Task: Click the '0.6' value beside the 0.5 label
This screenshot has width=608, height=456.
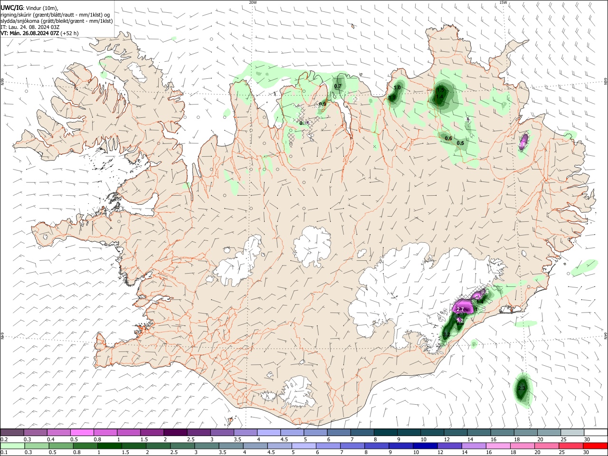Action: (x=448, y=139)
